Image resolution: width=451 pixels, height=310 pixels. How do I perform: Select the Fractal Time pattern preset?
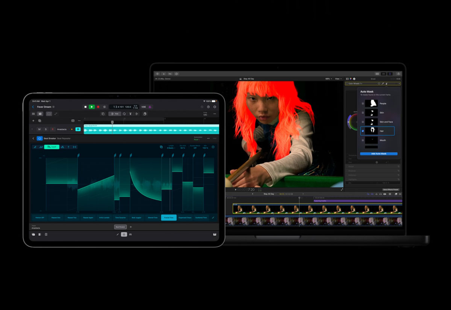coord(169,218)
